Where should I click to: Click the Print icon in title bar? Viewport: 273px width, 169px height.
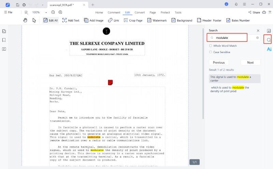pyautogui.click(x=24, y=5)
